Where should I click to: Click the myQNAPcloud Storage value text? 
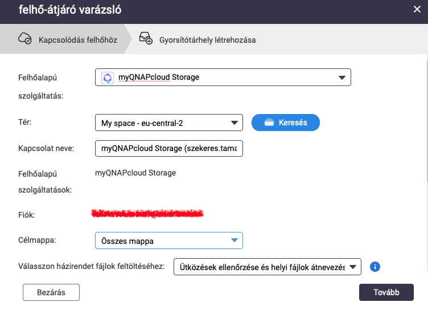coord(135,173)
